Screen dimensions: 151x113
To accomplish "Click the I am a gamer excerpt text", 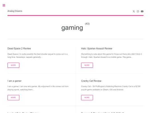I will [x=38, y=88].
